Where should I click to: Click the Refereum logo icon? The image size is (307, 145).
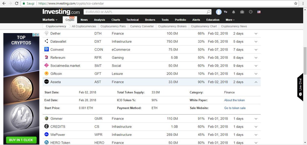pos(47,57)
